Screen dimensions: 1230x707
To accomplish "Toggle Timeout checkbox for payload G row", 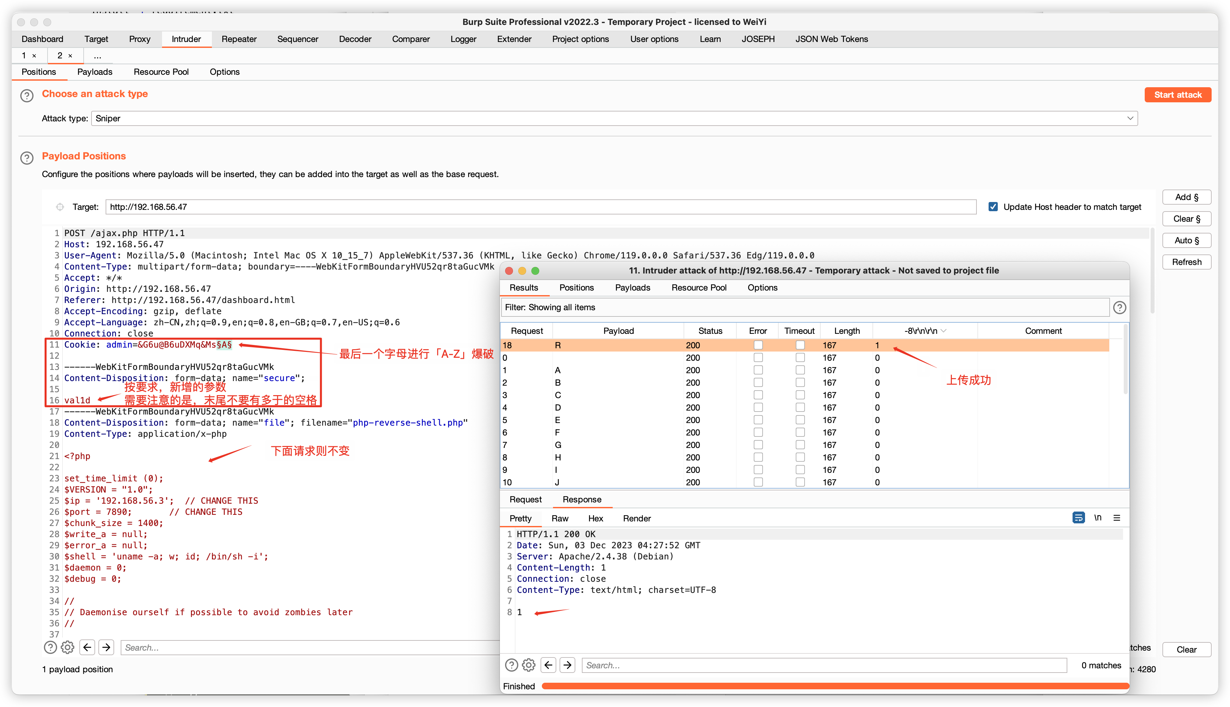I will (x=800, y=445).
